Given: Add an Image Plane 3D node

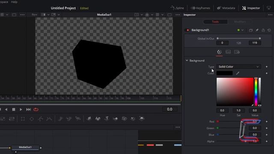Looking at the screenshot, I should [89, 119].
